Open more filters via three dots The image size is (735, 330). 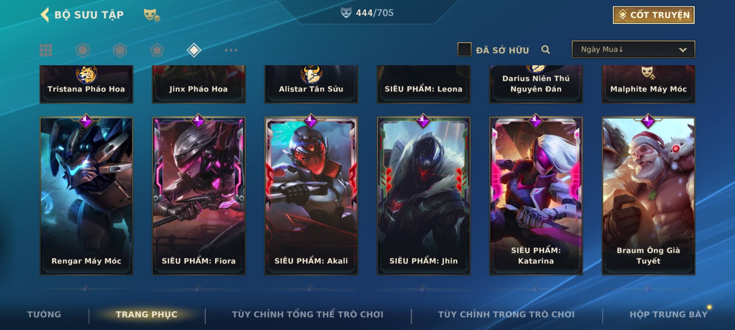point(231,50)
